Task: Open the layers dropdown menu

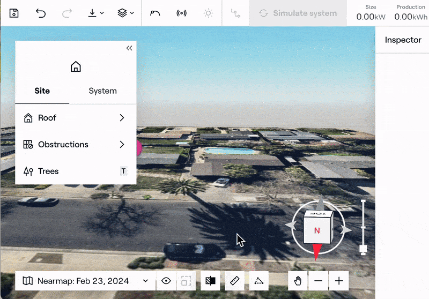Action: (125, 13)
